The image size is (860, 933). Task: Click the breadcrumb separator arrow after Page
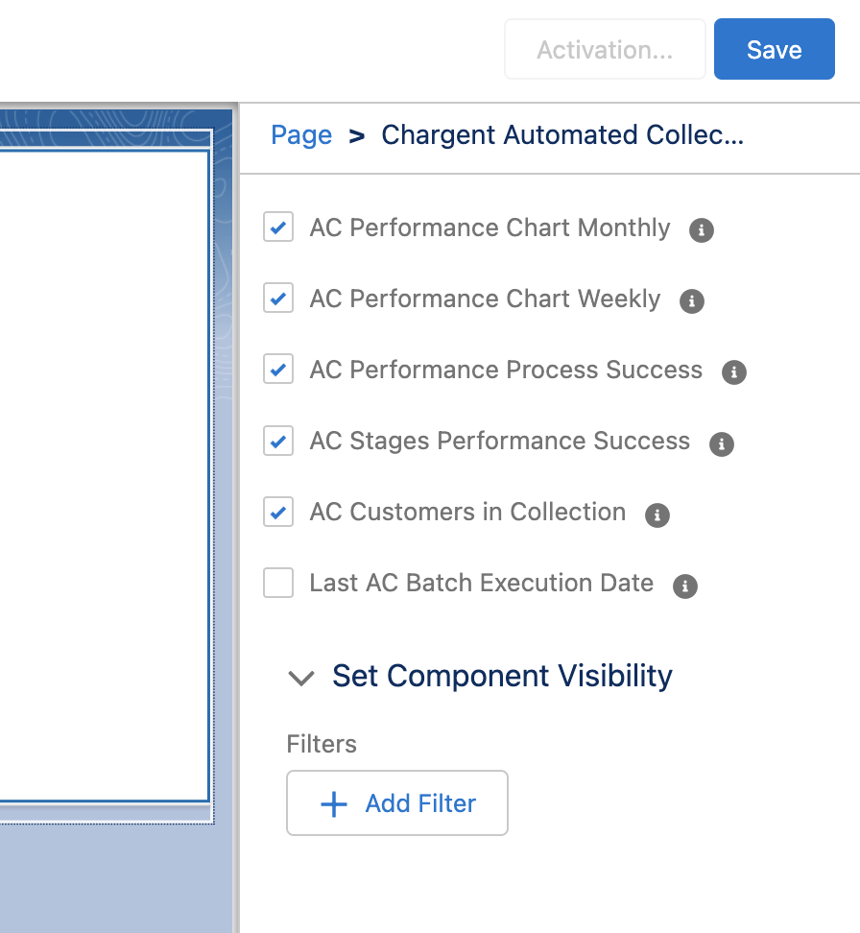click(x=356, y=136)
